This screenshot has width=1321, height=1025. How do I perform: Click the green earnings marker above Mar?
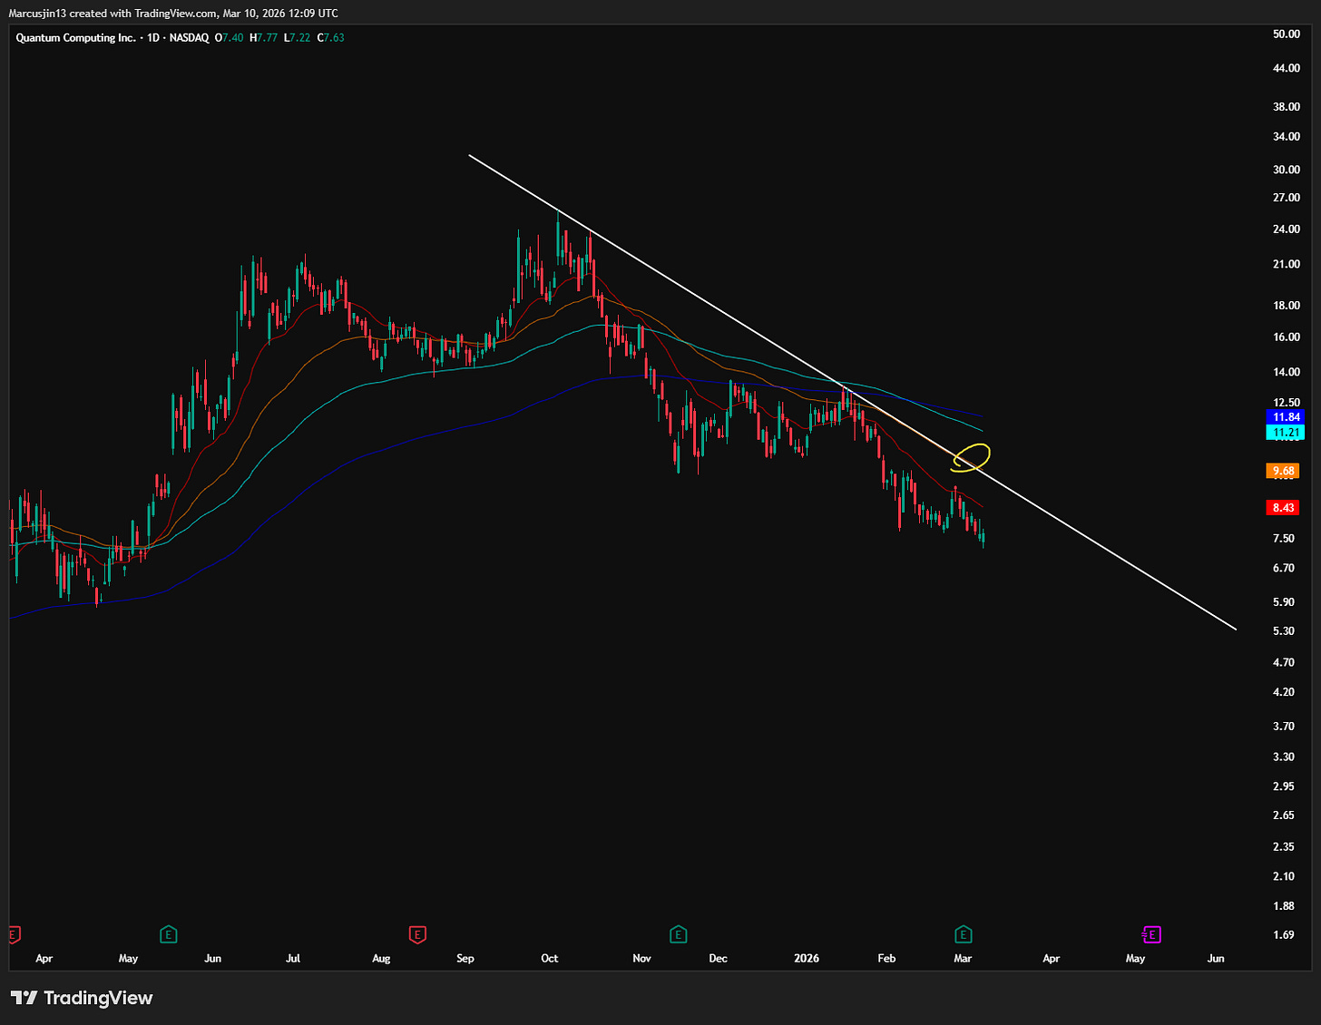click(964, 934)
